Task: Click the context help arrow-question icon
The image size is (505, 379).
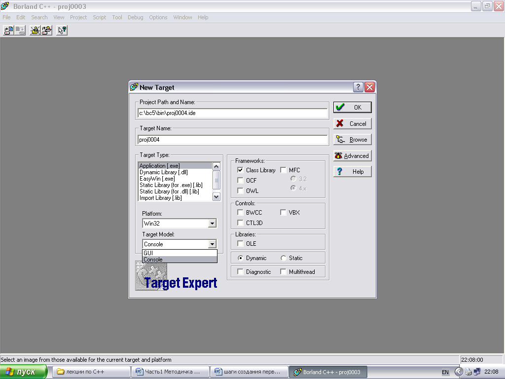Action: [62, 30]
